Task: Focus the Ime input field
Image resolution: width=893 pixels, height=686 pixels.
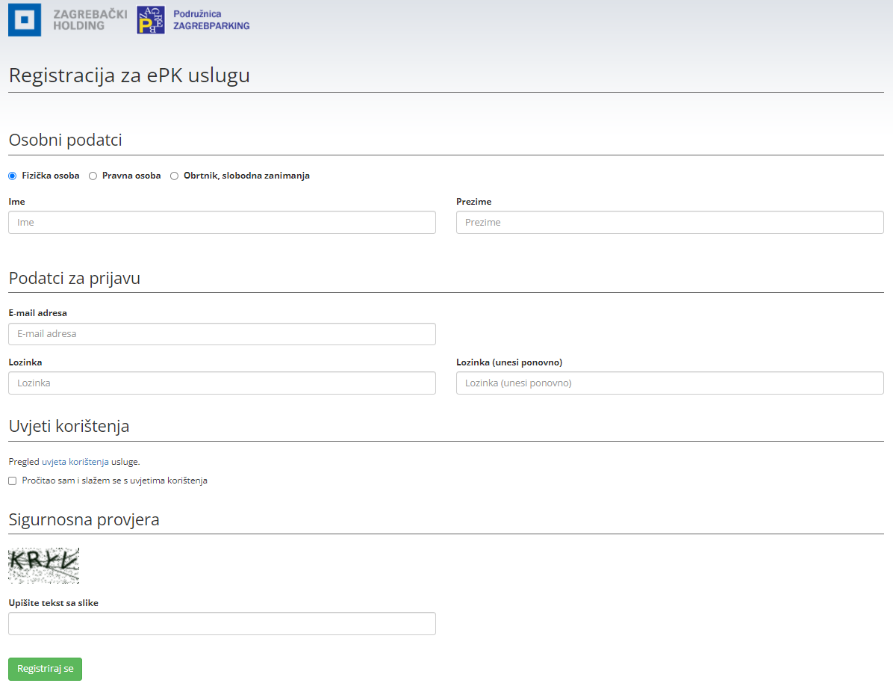Action: pos(222,222)
